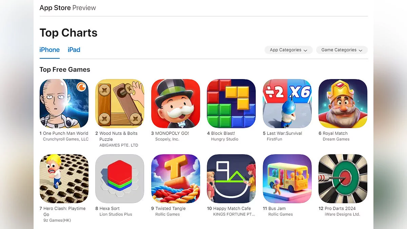This screenshot has height=229, width=407.
Task: Select the MONOPOLY GO! app icon
Action: pos(176,103)
